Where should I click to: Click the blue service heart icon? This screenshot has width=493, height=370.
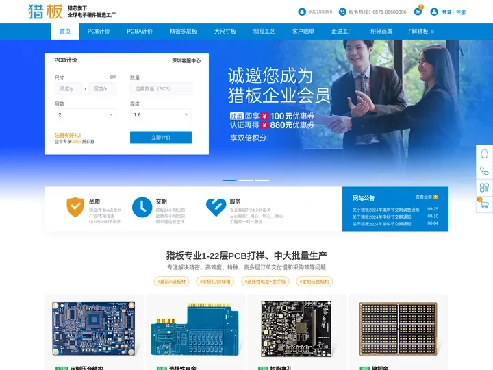216,208
